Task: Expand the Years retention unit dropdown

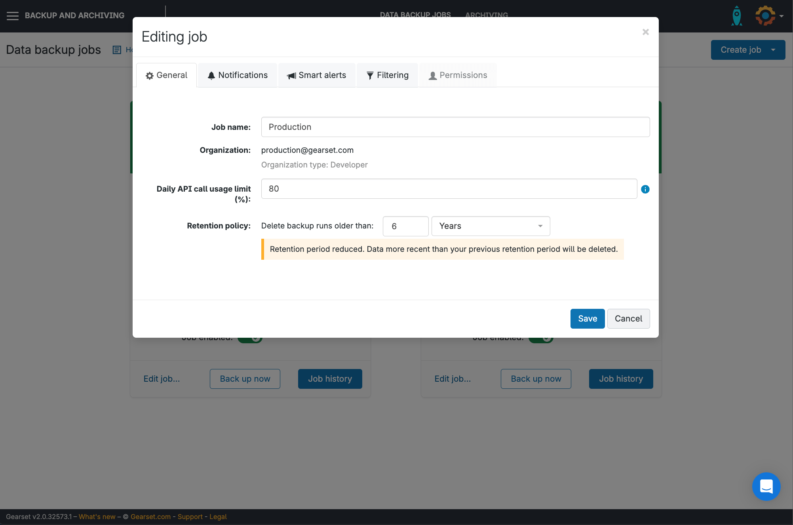Action: [x=491, y=226]
